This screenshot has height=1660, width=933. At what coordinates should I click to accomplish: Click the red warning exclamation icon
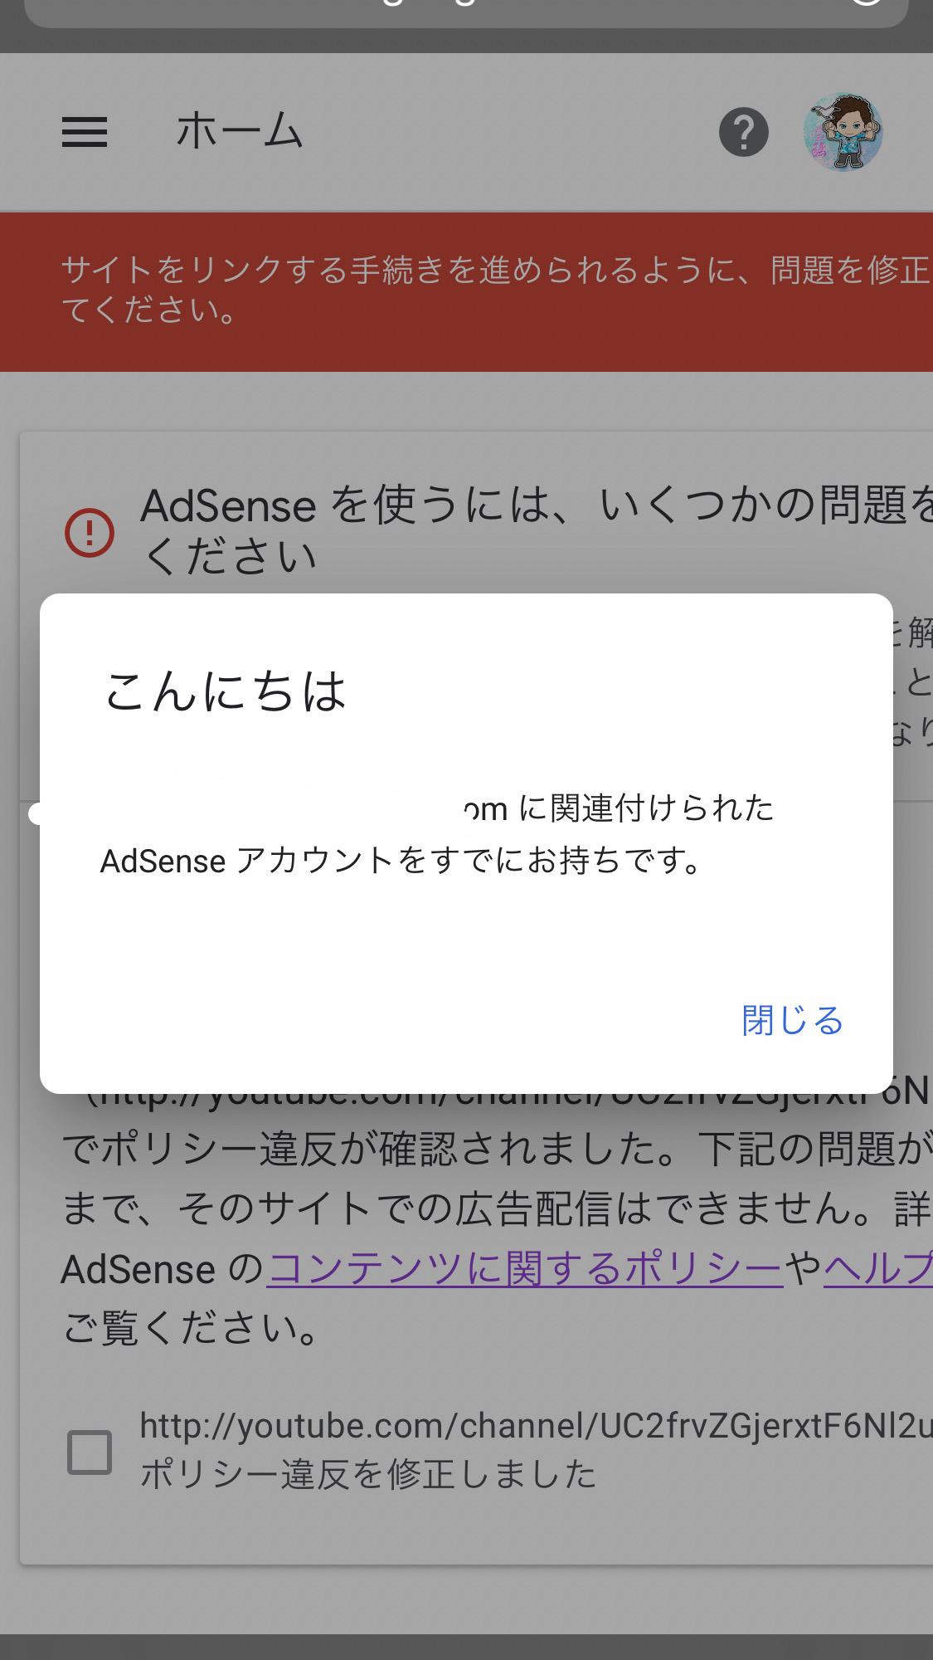[x=90, y=532]
